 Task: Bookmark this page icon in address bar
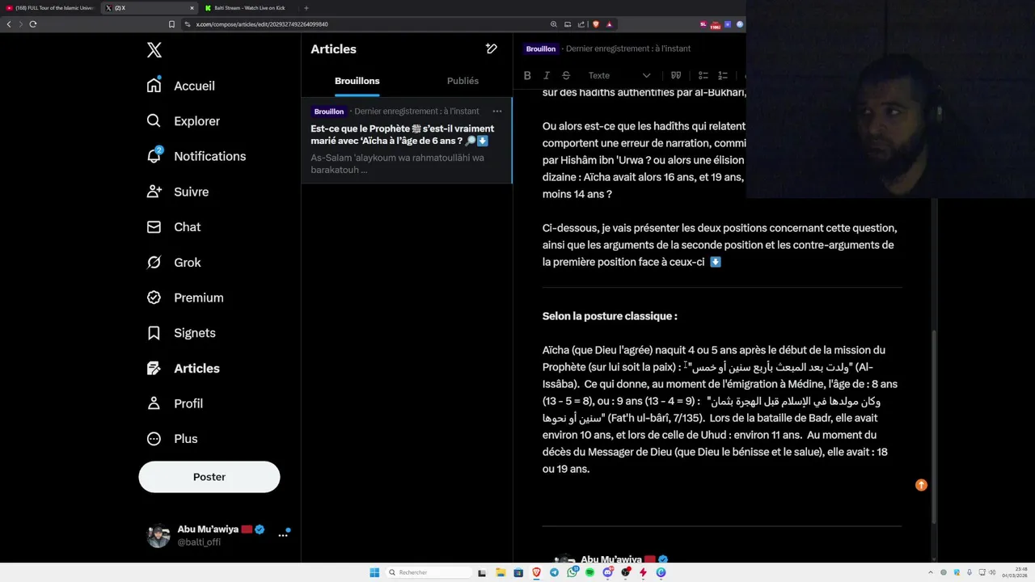click(171, 24)
